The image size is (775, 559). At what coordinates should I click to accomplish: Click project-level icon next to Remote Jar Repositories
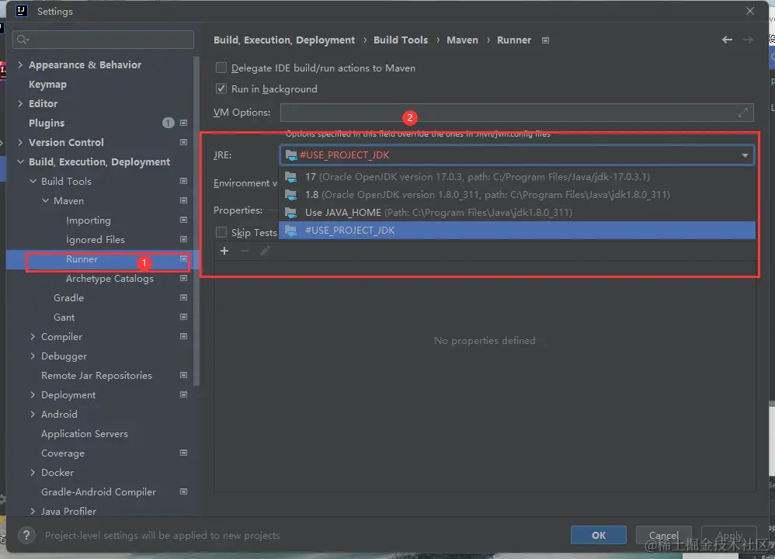click(x=183, y=375)
